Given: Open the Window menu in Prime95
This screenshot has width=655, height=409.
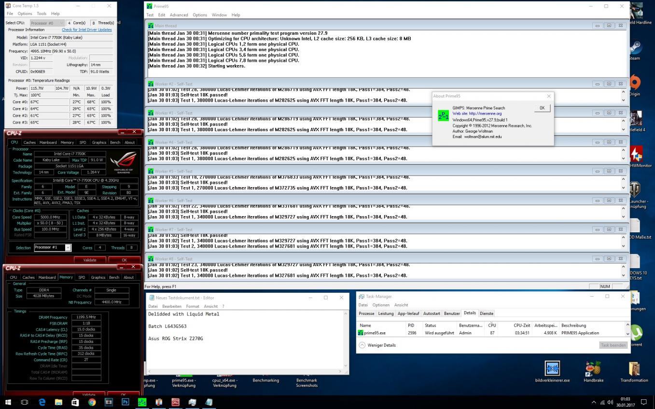Looking at the screenshot, I should point(219,15).
